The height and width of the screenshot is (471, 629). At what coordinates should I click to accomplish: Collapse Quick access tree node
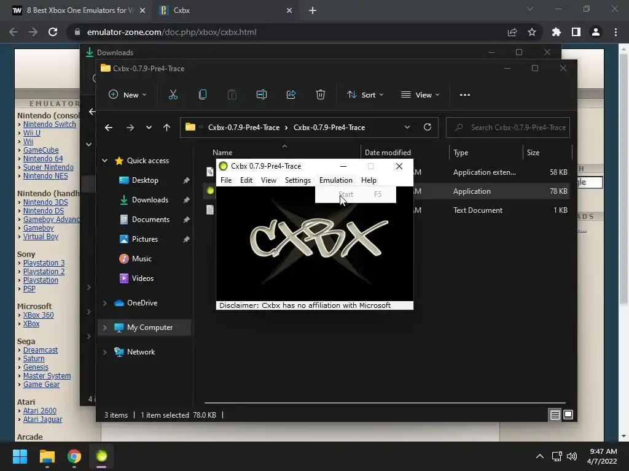tap(104, 161)
